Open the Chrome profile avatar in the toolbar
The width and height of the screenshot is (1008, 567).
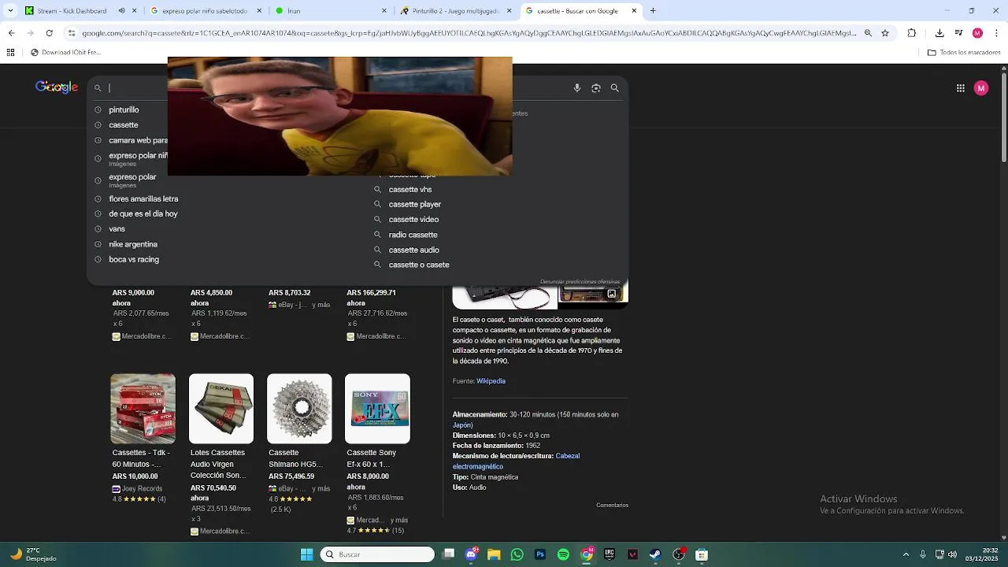977,33
